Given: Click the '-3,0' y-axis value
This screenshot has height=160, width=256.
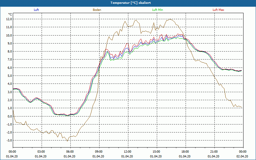Looking at the screenshot, I should click(x=9, y=140).
